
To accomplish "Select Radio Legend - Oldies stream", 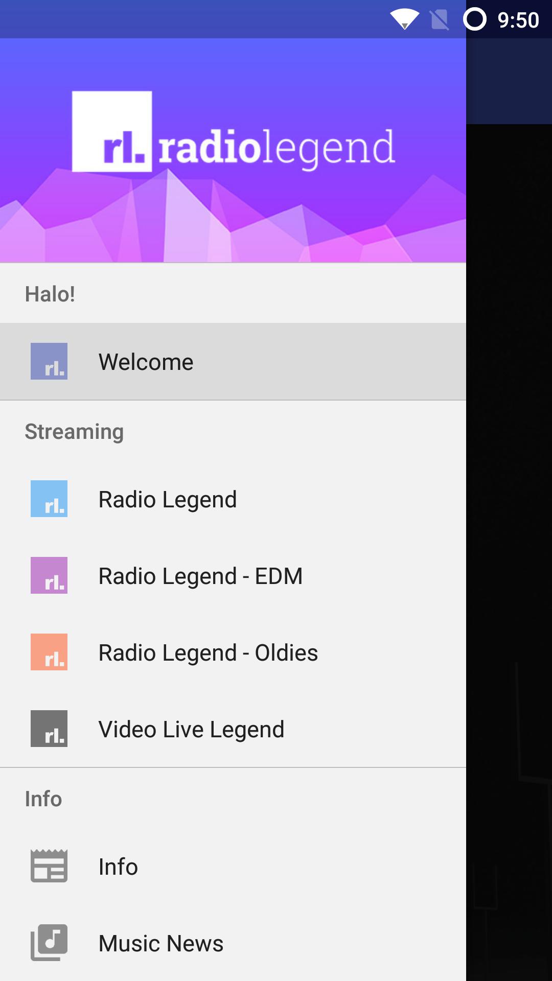I will pos(233,652).
